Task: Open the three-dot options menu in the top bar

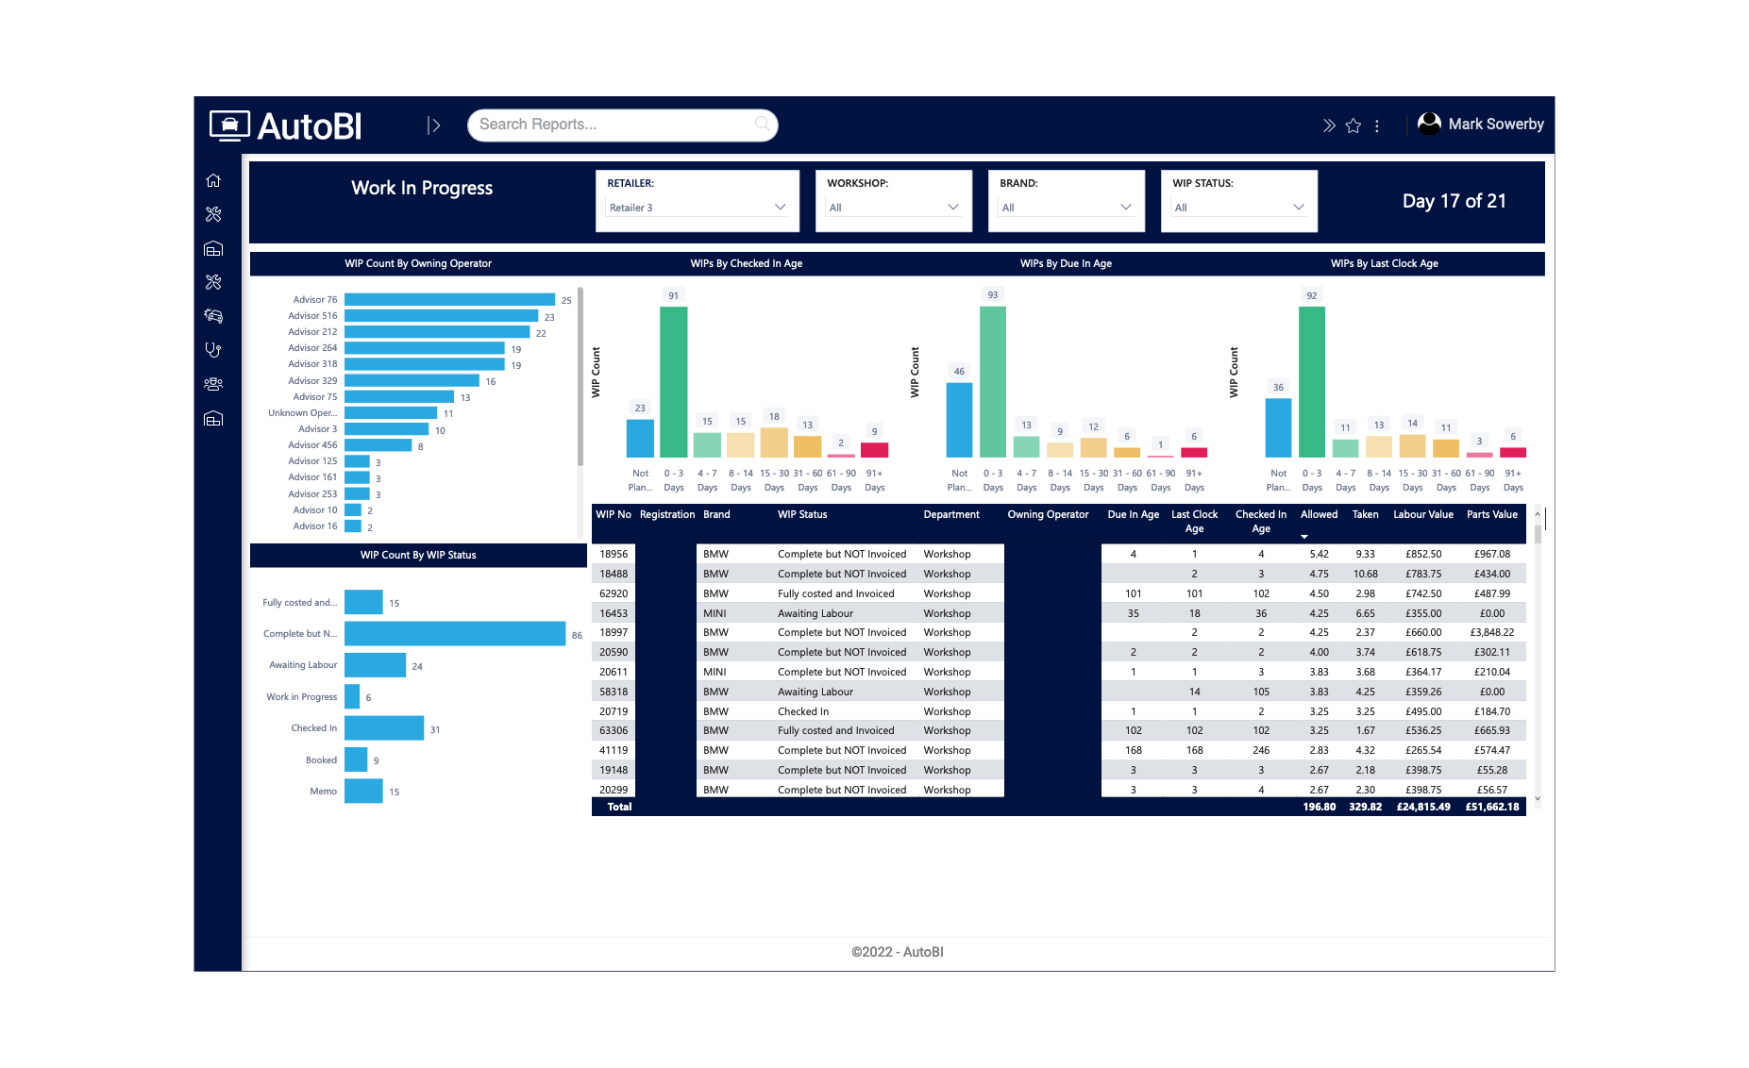Action: [1377, 125]
